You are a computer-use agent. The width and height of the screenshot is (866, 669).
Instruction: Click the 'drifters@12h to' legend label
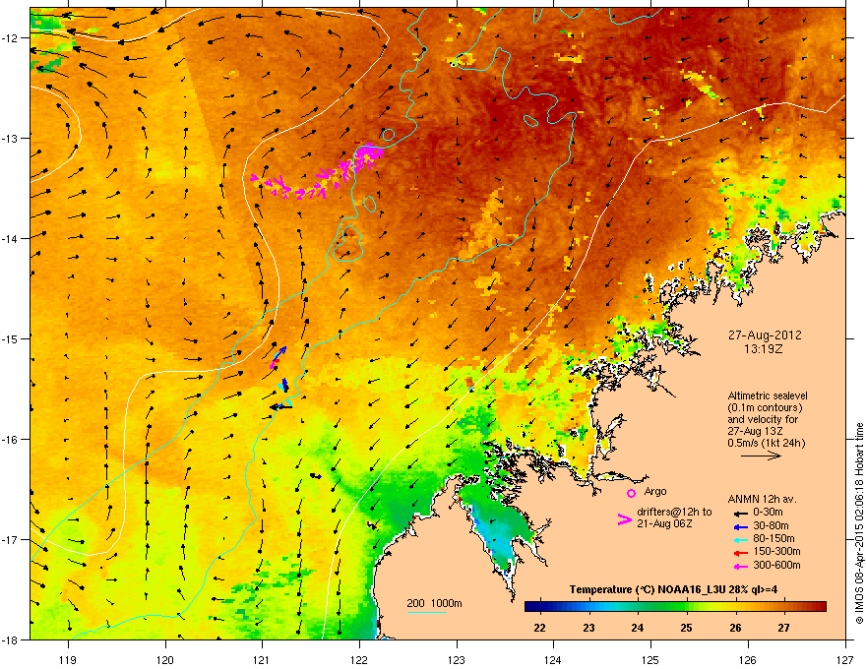[x=674, y=512]
